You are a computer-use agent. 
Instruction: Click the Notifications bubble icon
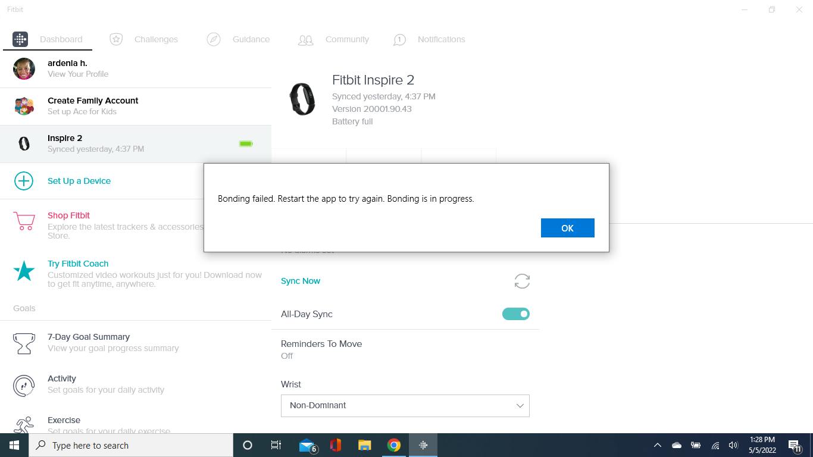click(399, 39)
